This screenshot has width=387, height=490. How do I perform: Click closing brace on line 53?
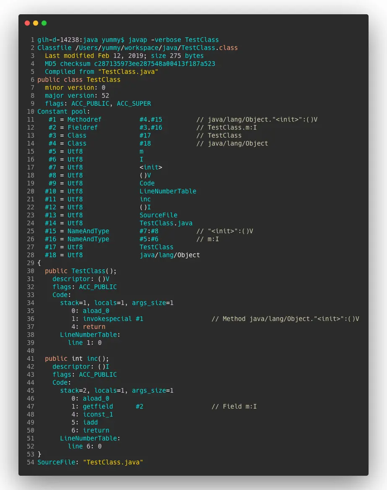[39, 454]
